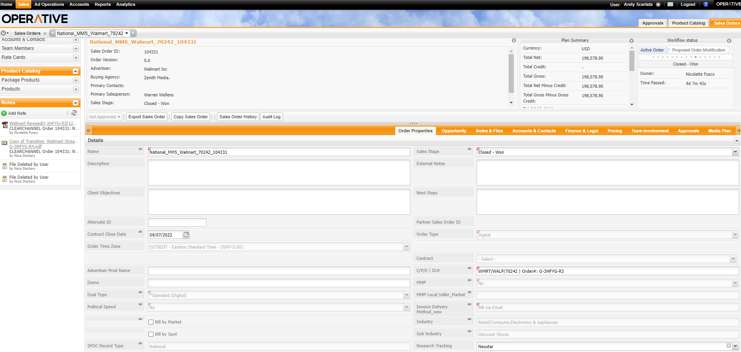Collapse the Notes sidebar panel
The height and width of the screenshot is (352, 741).
(x=76, y=103)
